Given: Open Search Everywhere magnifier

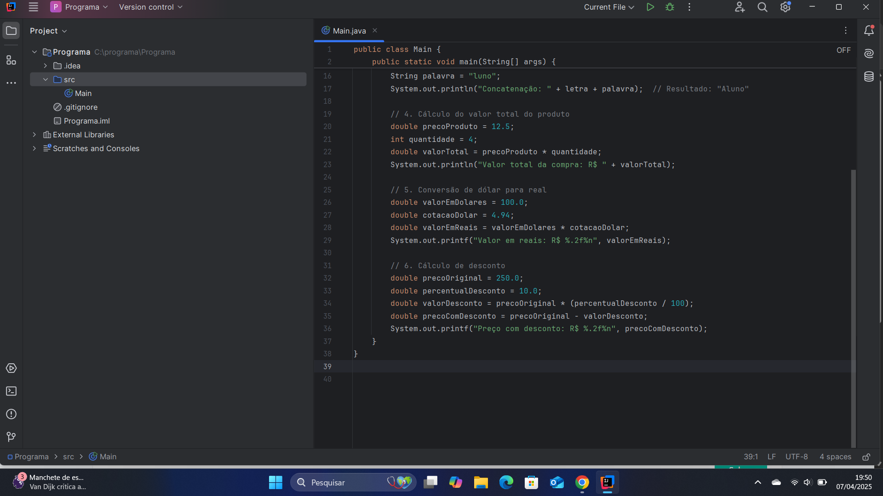Looking at the screenshot, I should pos(763,7).
